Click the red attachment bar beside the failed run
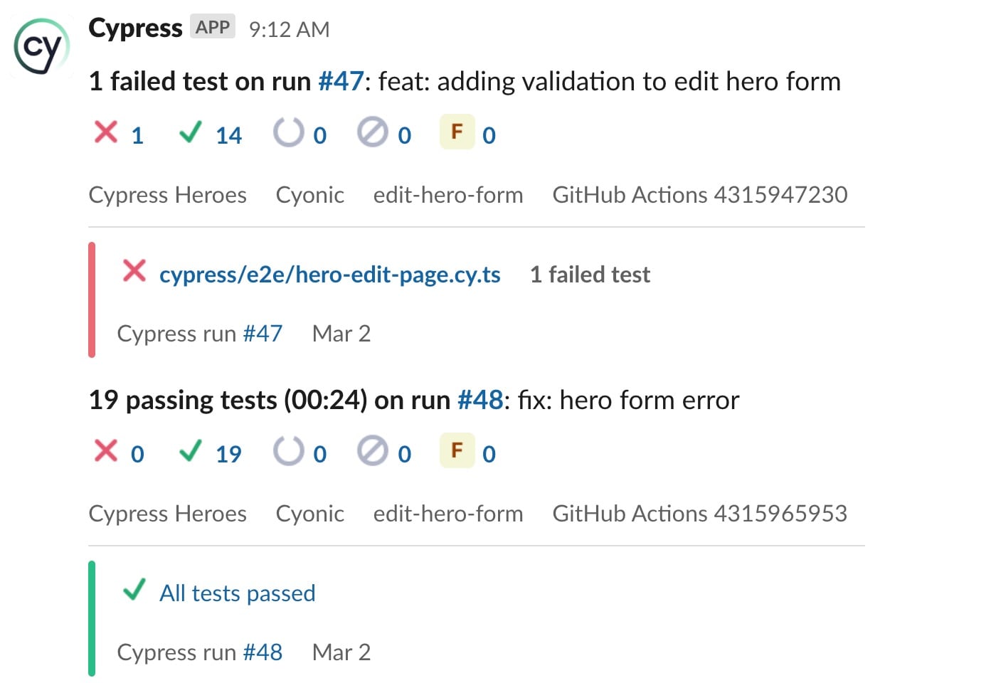Viewport: 996px width, 683px height. tap(91, 300)
